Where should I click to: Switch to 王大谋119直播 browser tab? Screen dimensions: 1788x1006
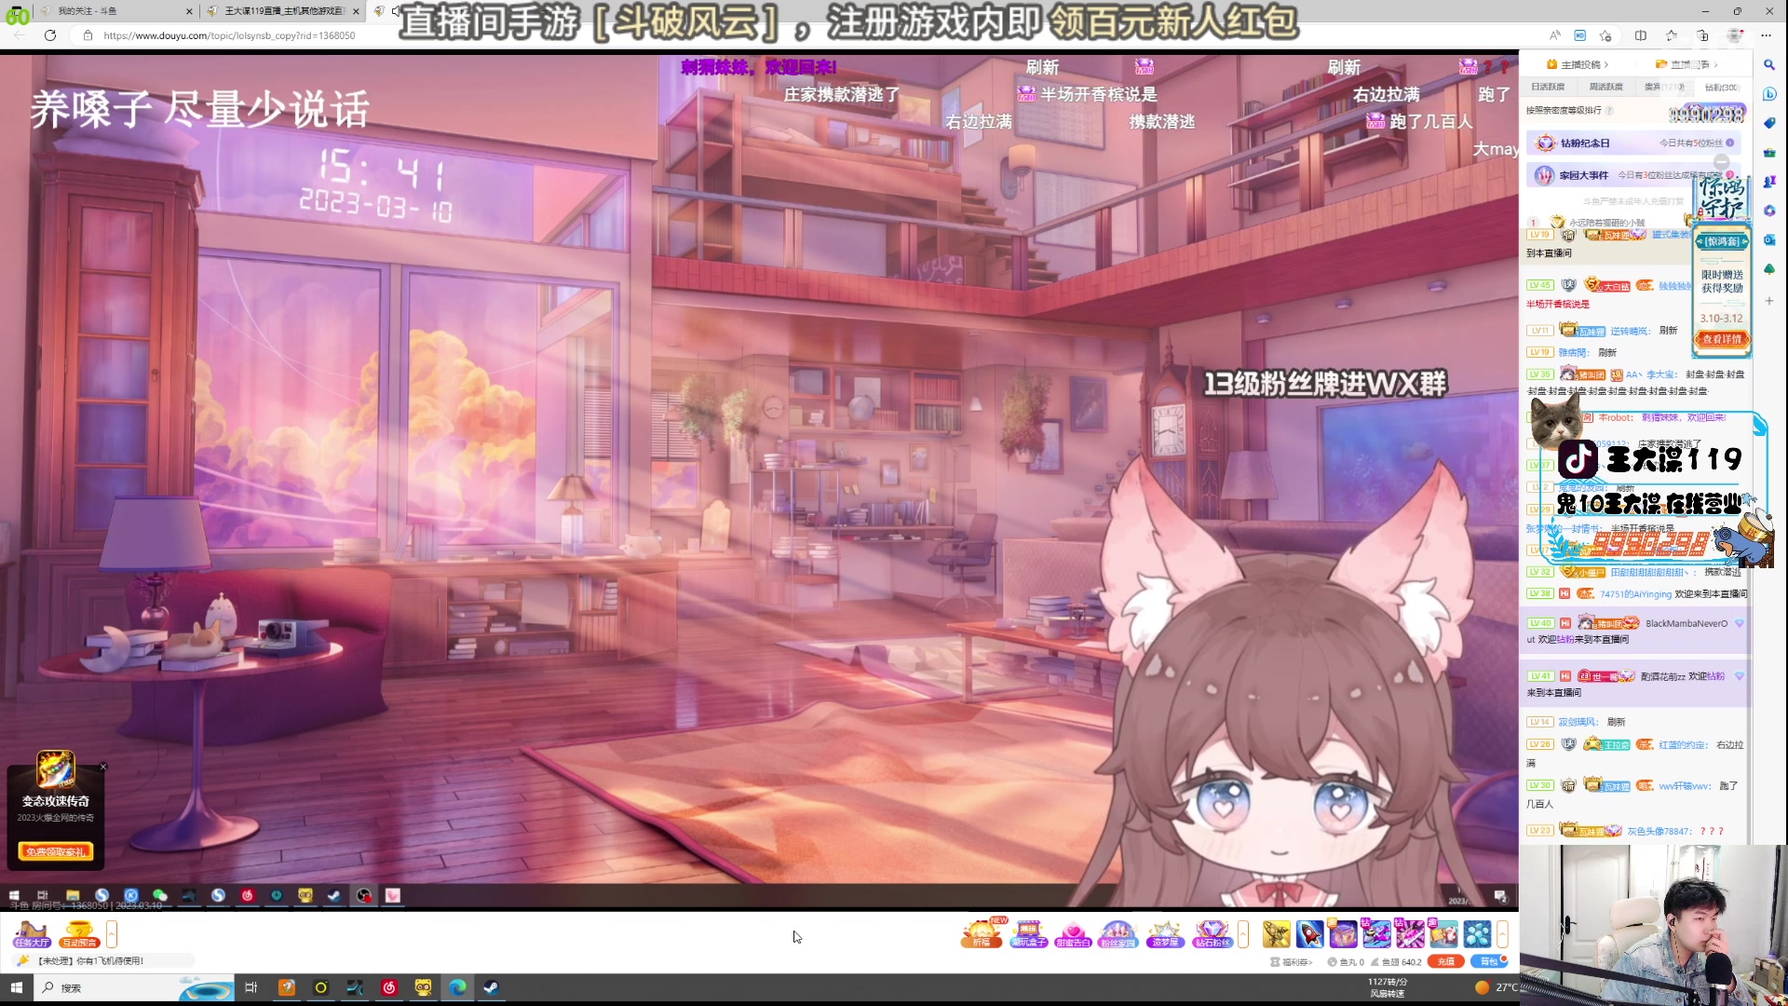[x=280, y=11]
